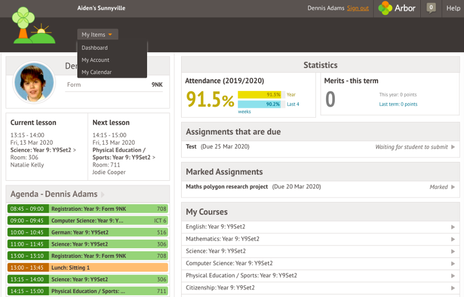This screenshot has width=464, height=297.
Task: Expand the Mathematics: Year 9: Y9Set2 row arrow
Action: pyautogui.click(x=453, y=239)
